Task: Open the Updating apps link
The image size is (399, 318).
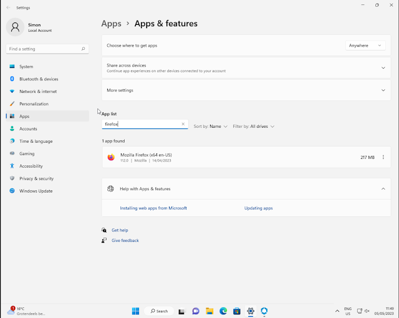Action: 258,208
